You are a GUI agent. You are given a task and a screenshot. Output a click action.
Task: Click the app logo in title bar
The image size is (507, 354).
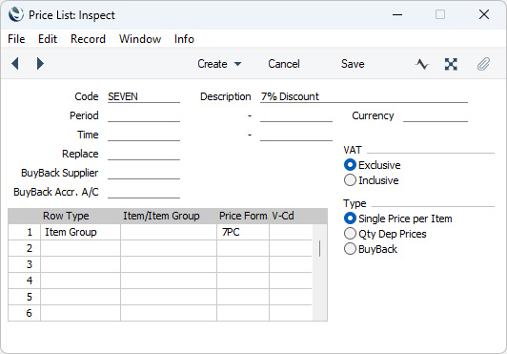pos(16,15)
